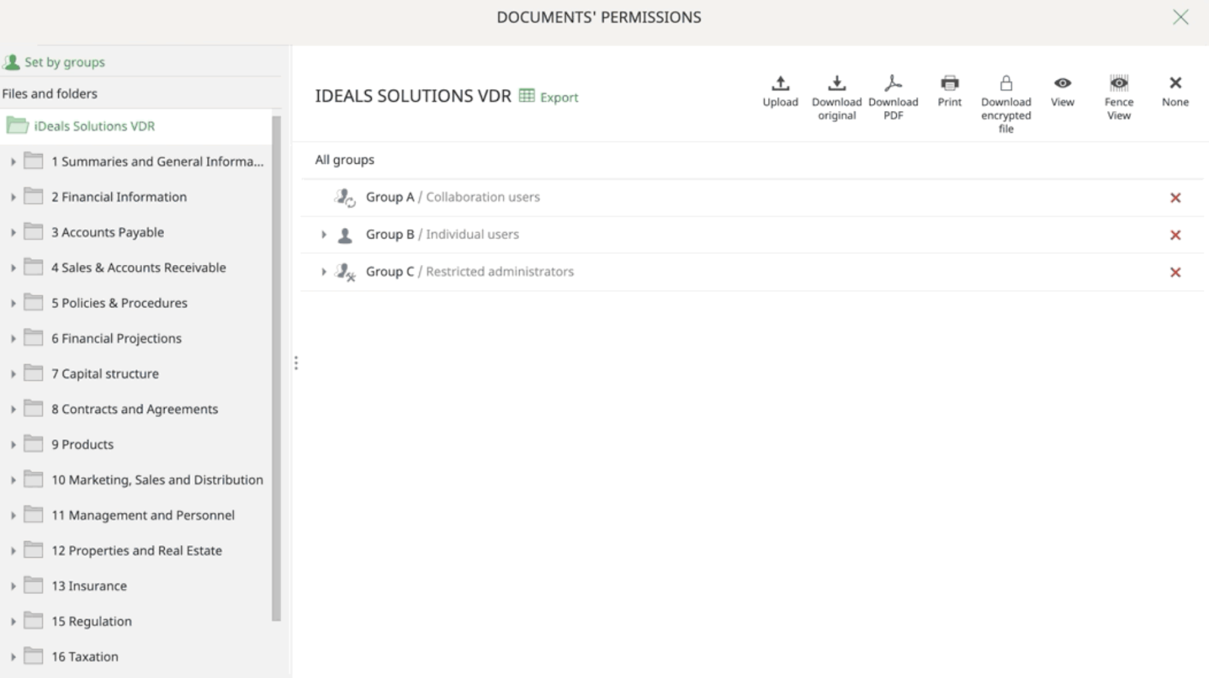Expand the 15 Regulation folder

point(13,621)
